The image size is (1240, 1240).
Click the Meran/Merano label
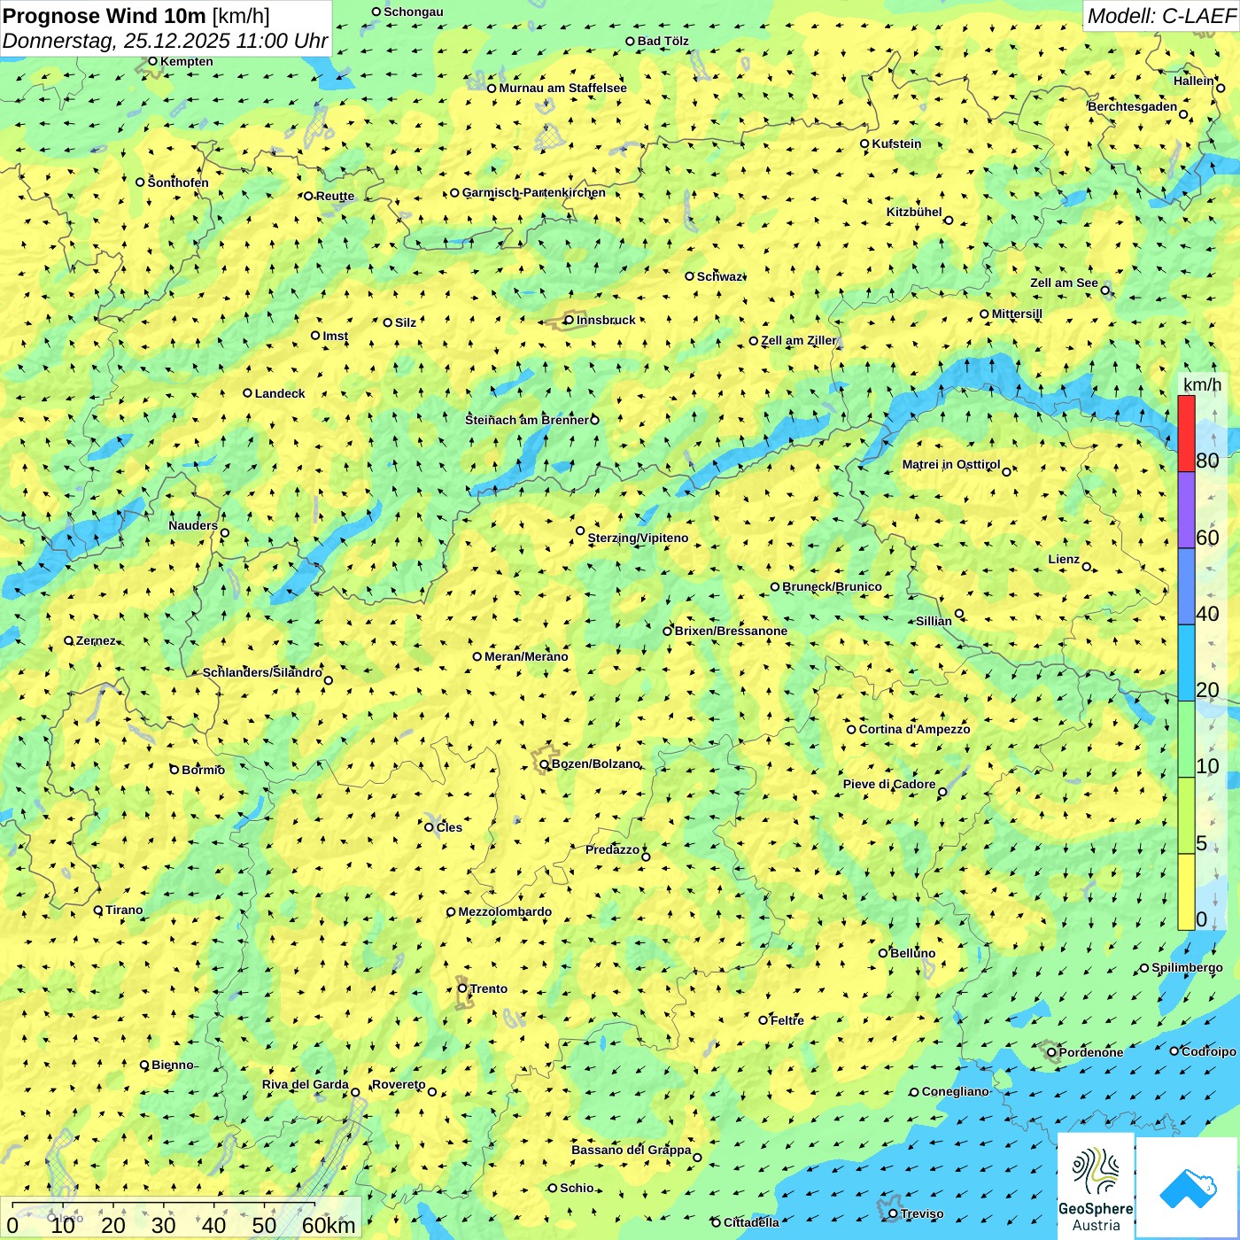(526, 656)
